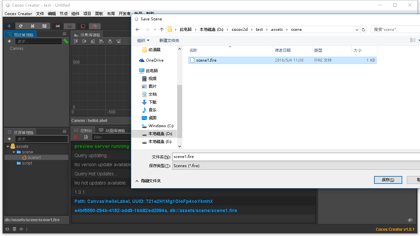Select 本地磁盘 (E:) in the sidebar
Image resolution: width=420 pixels, height=236 pixels.
(157, 142)
